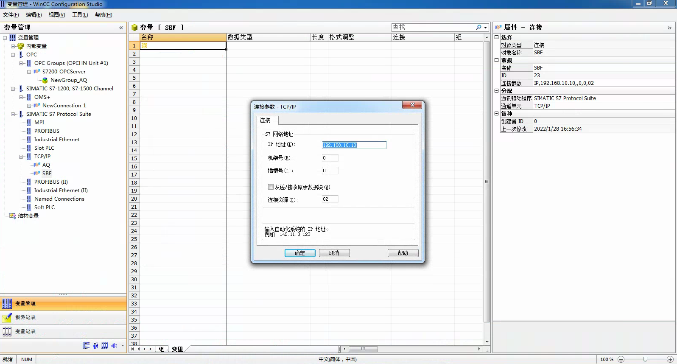
Task: Click the search magnifier icon
Action: click(478, 27)
